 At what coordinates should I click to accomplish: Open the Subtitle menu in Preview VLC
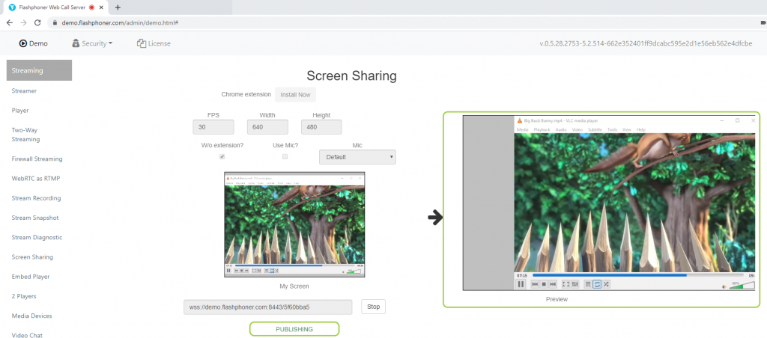(x=595, y=129)
